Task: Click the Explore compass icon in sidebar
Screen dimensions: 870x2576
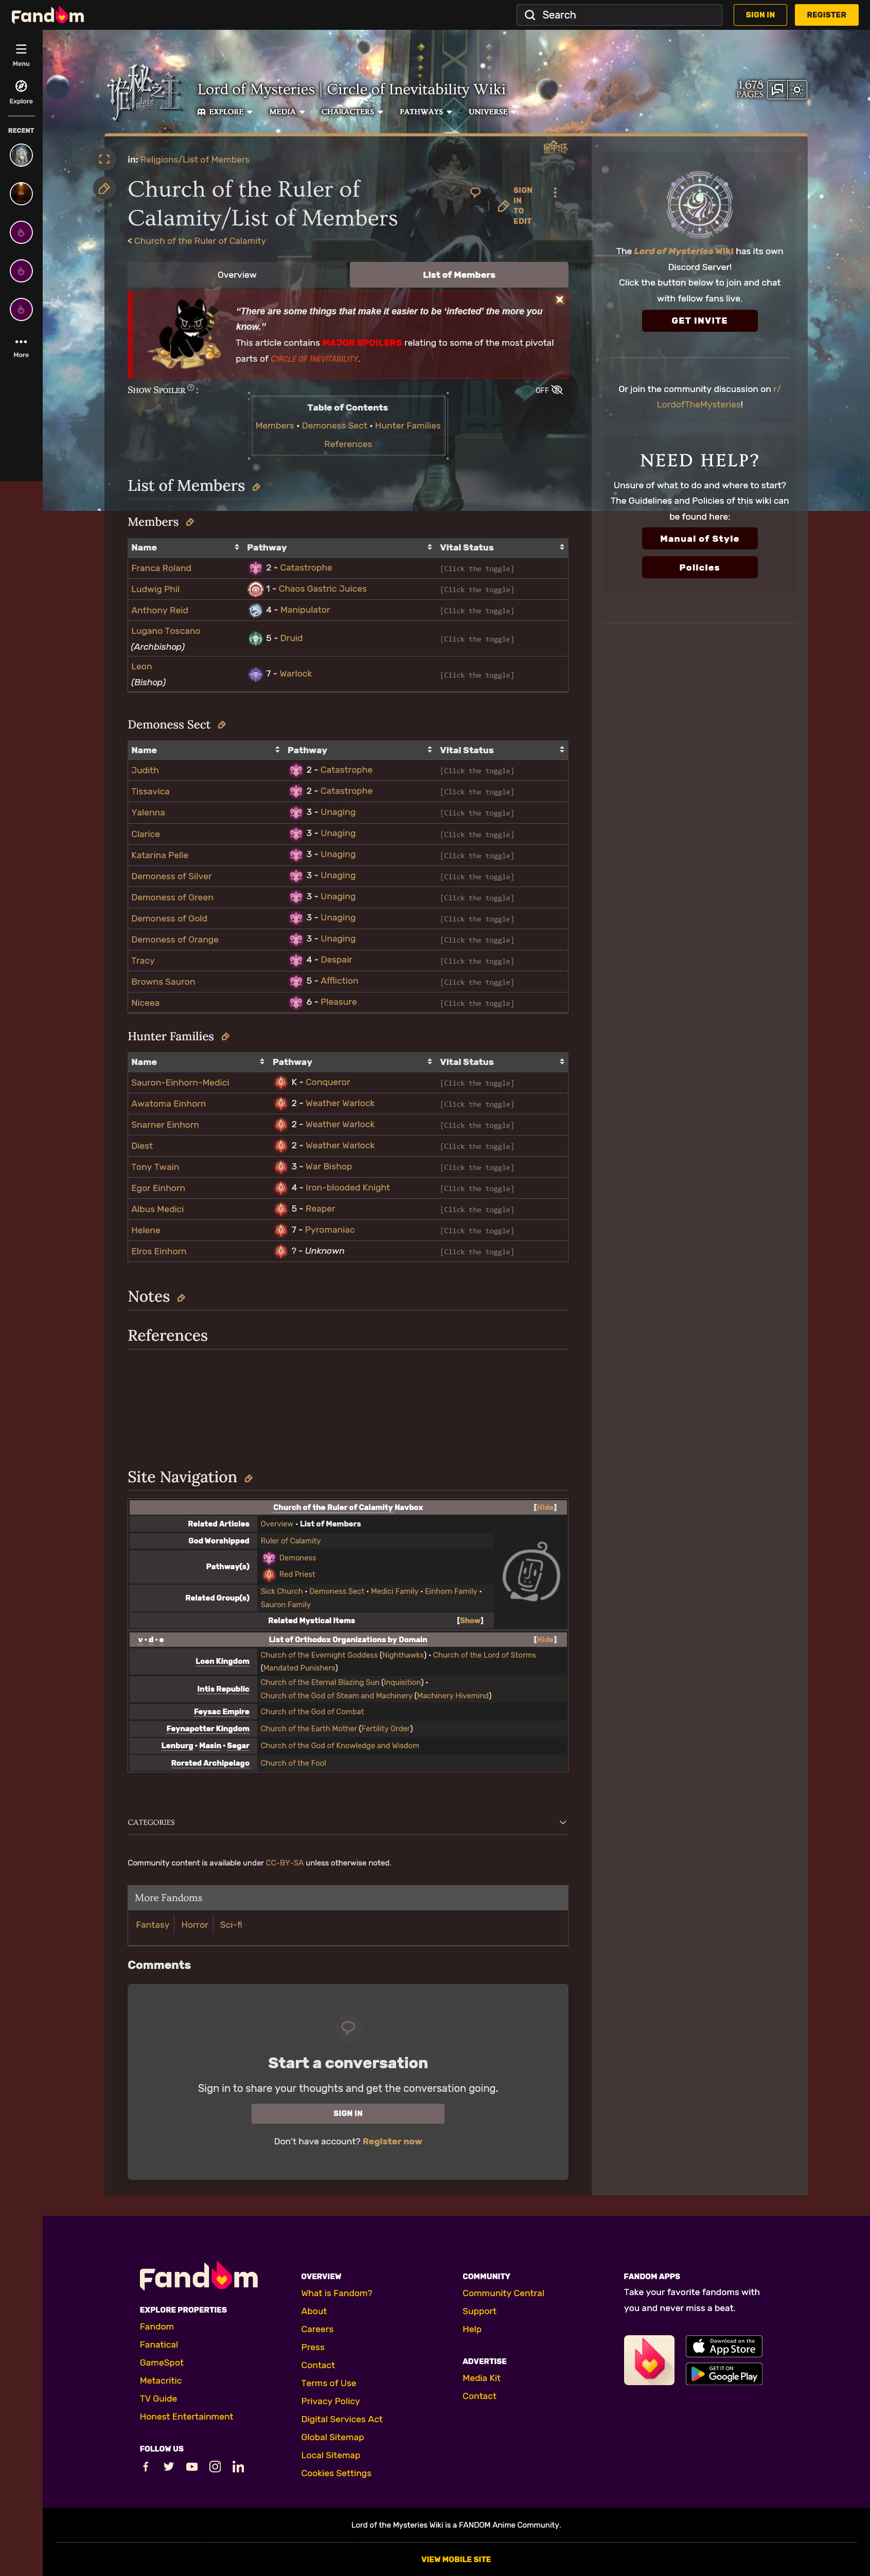Action: [x=21, y=86]
